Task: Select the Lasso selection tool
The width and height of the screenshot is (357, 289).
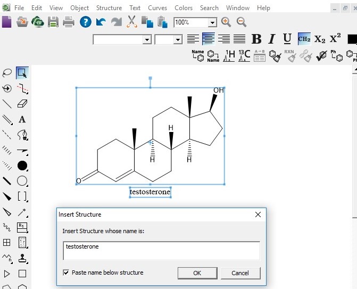Action: coord(7,73)
